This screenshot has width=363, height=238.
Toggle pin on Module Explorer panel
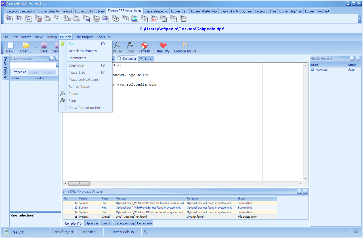click(352, 58)
